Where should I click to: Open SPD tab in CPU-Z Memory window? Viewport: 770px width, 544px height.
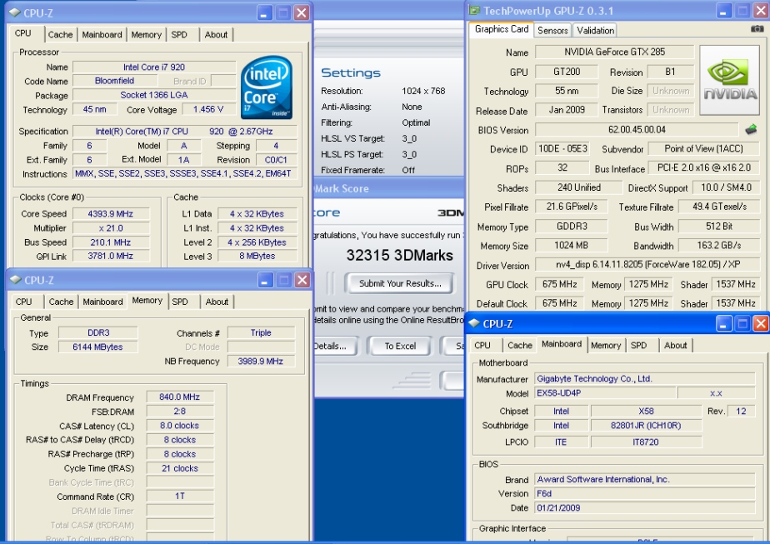(180, 302)
